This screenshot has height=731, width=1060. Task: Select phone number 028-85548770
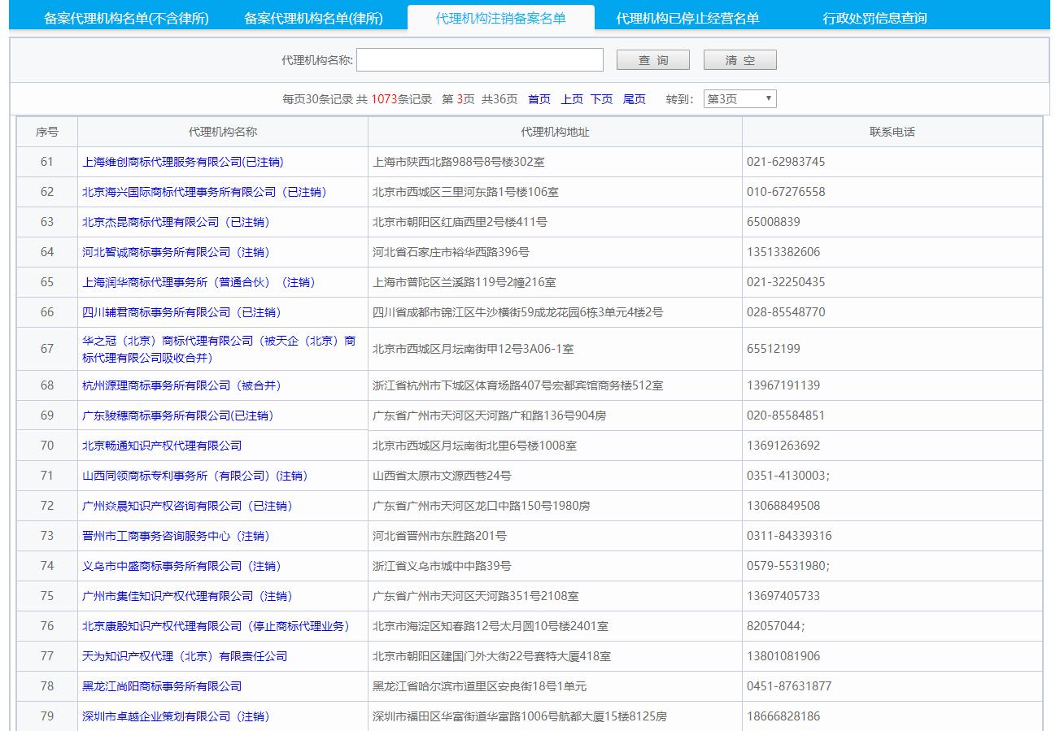[x=786, y=312]
